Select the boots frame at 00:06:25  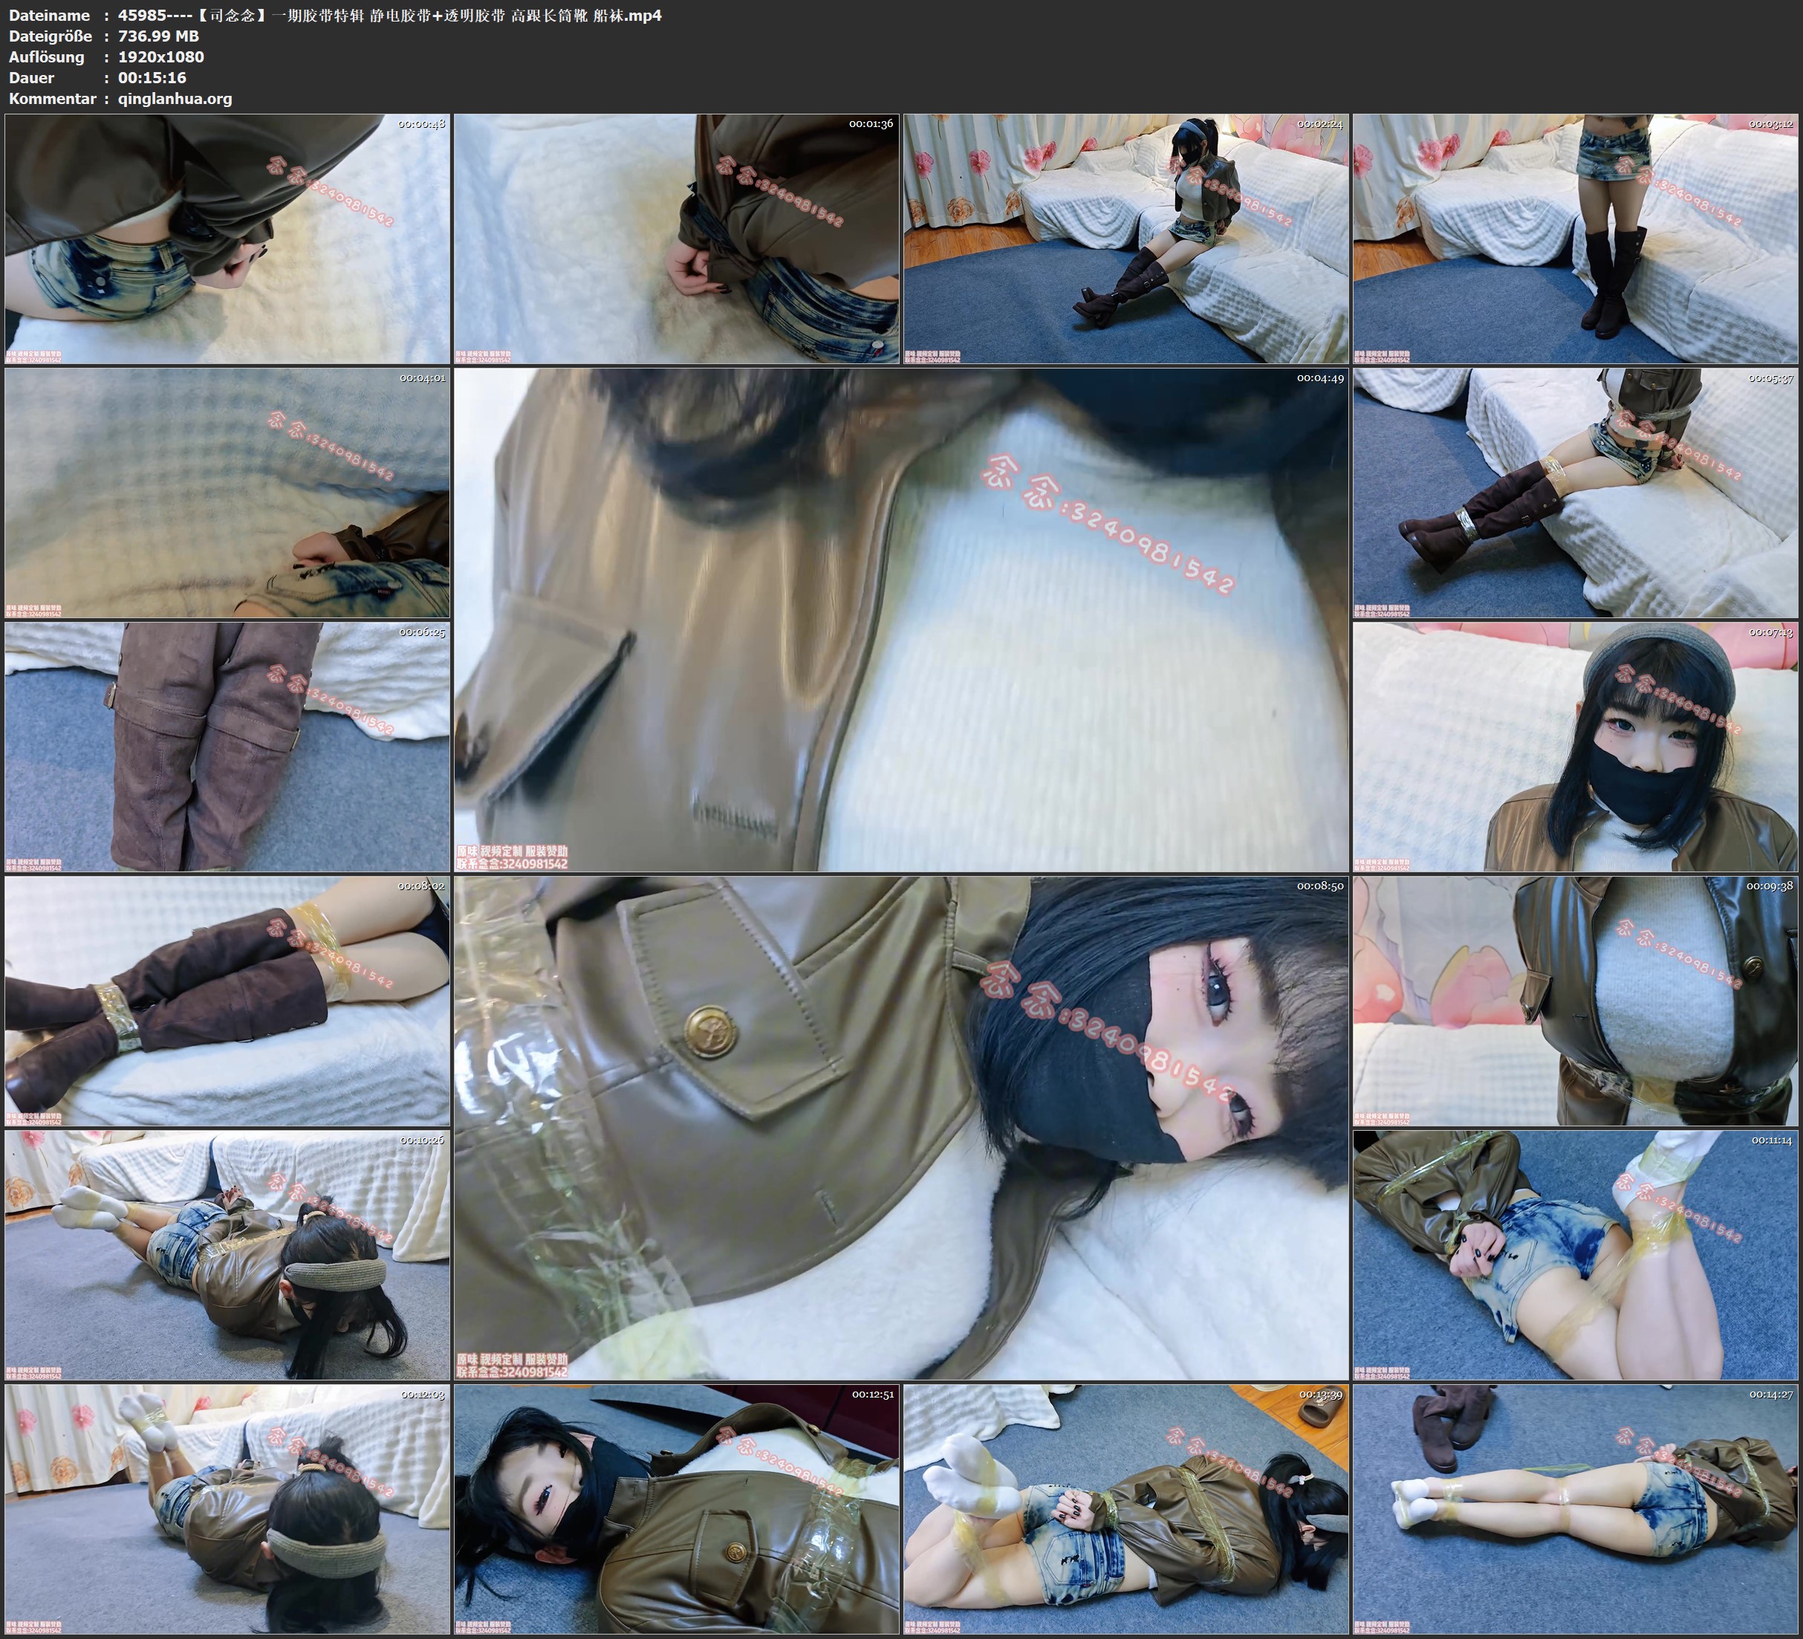pos(227,747)
